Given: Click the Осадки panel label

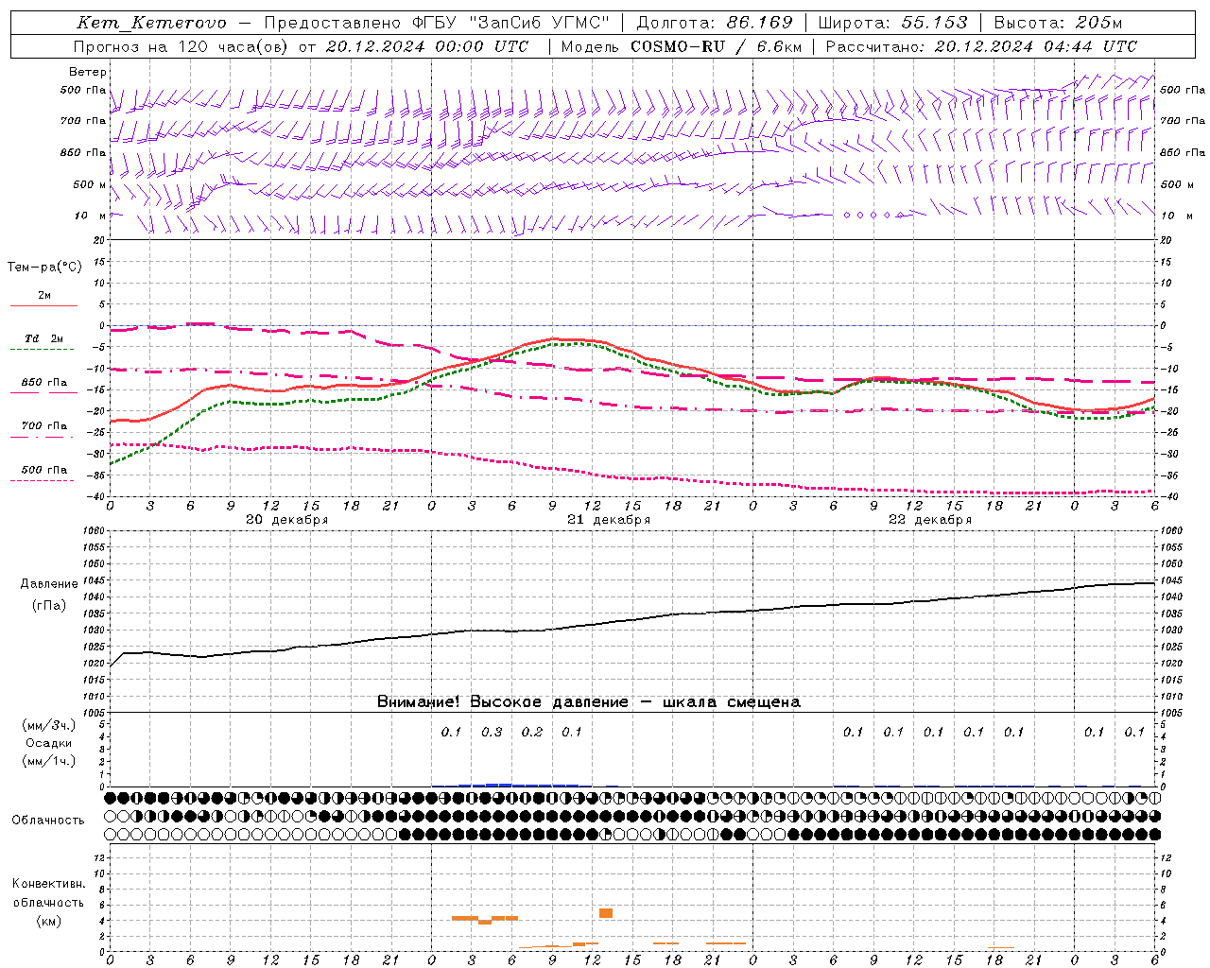Looking at the screenshot, I should click(x=49, y=743).
